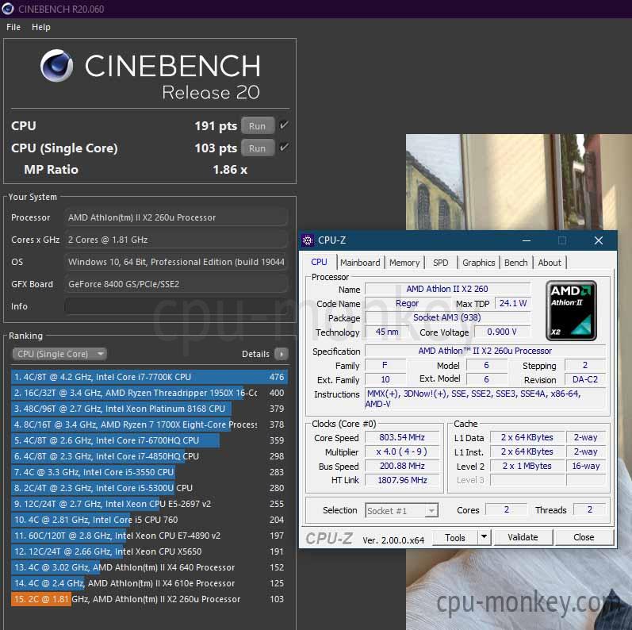Select ranking row 5 Core i7-6700HQ
Image resolution: width=632 pixels, height=630 pixels.
pyautogui.click(x=149, y=440)
